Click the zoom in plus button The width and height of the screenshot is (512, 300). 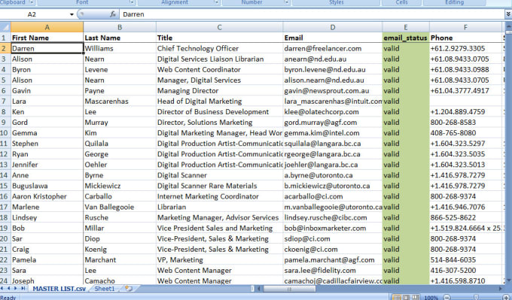[507, 298]
